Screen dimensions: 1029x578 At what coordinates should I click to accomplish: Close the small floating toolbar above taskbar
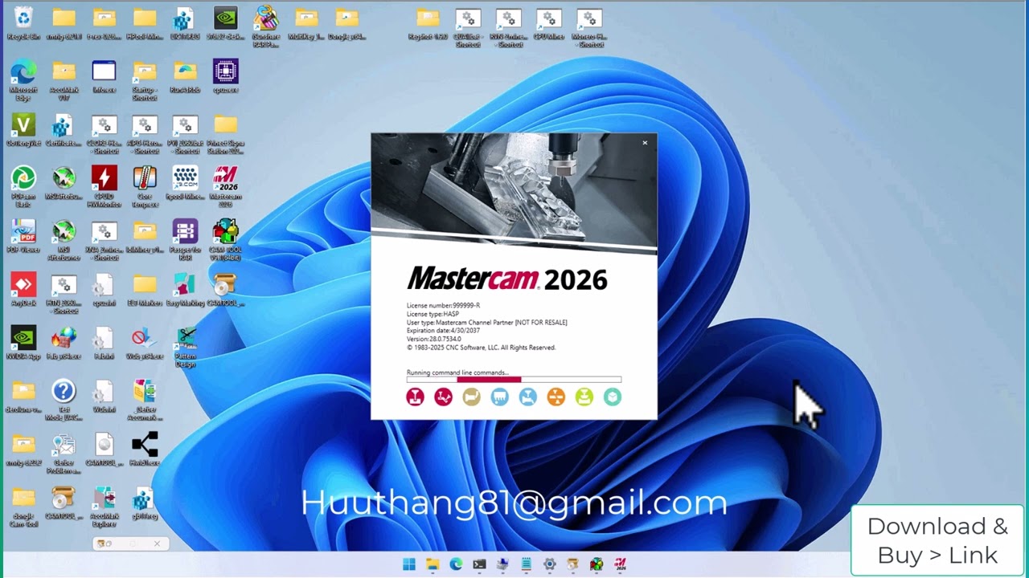[157, 543]
